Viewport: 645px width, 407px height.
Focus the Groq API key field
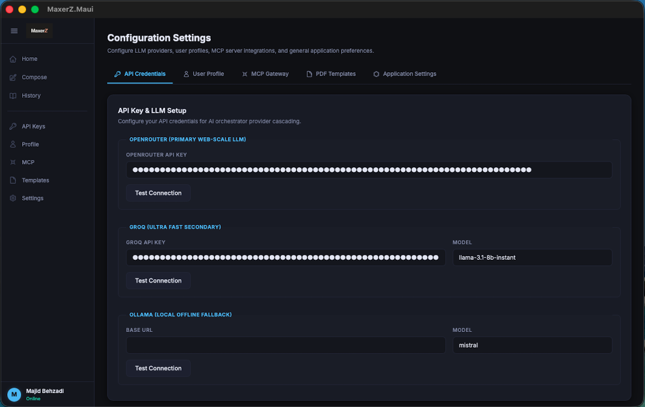coord(286,258)
